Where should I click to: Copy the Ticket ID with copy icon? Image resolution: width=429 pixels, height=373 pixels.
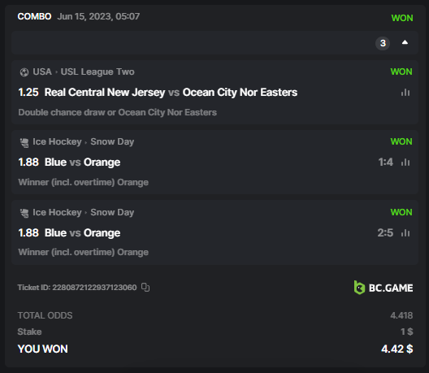[x=145, y=287]
